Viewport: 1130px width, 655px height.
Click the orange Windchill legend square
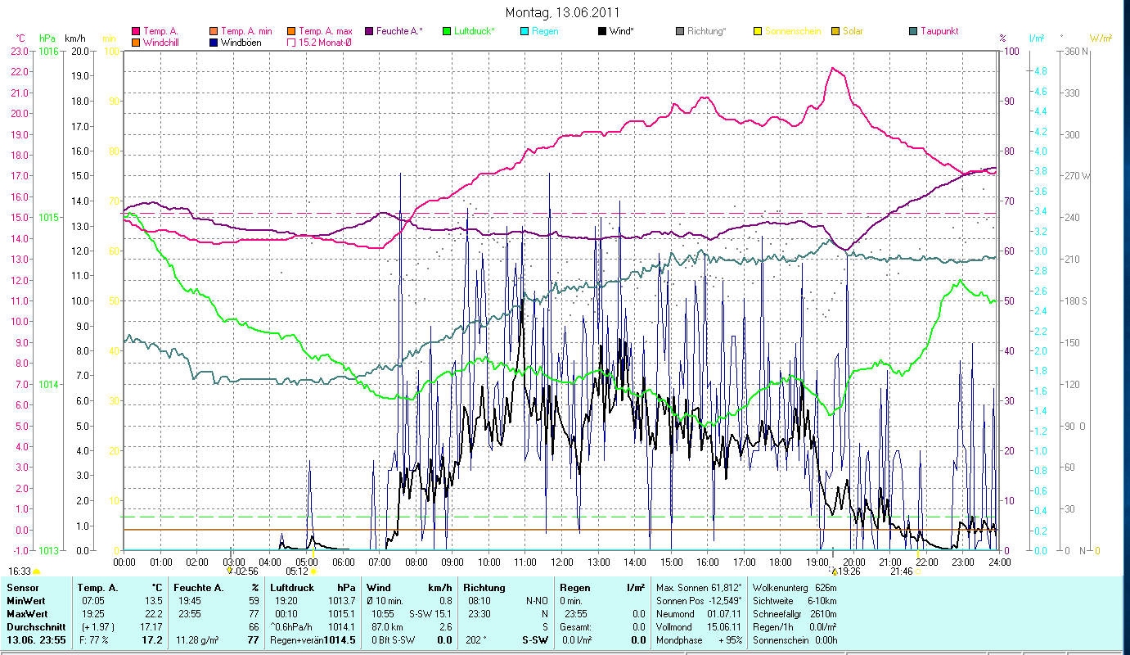136,42
